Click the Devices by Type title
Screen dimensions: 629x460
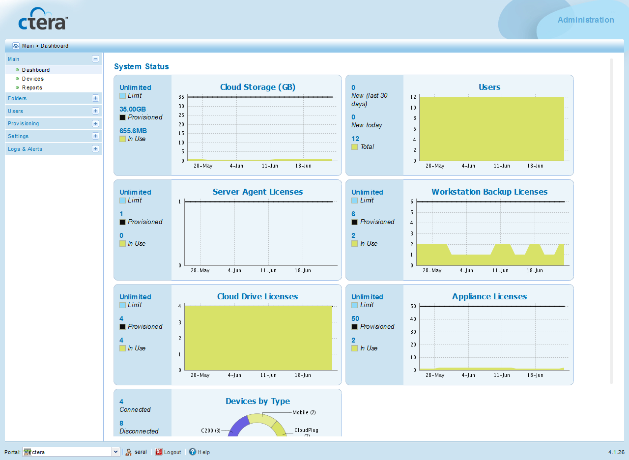pos(257,401)
